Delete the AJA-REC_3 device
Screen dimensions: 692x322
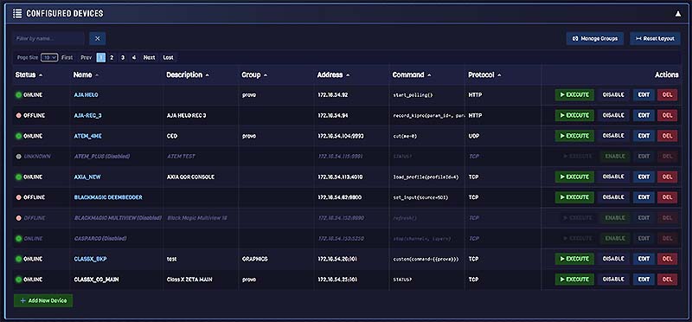click(x=667, y=115)
